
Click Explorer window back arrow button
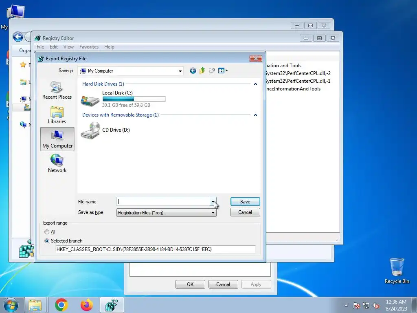[18, 37]
